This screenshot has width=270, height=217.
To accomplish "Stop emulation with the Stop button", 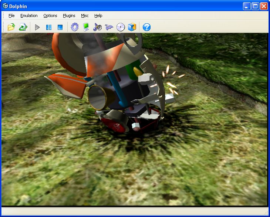I will click(x=60, y=27).
